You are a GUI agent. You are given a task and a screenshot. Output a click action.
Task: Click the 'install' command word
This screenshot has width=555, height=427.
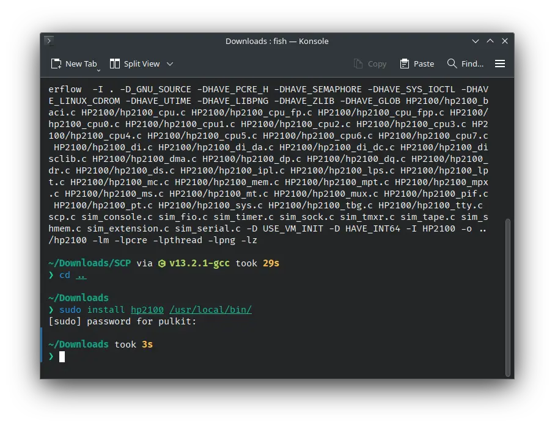(x=106, y=310)
